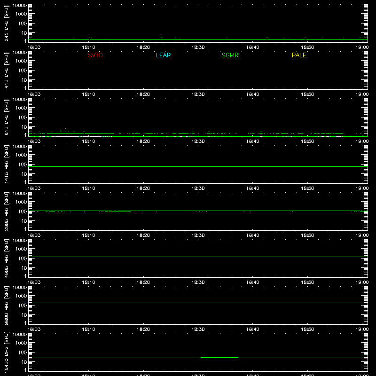The width and height of the screenshot is (376, 376).
Task: Click the green flux trace in 4995 MHz plot
Action: 198,257
